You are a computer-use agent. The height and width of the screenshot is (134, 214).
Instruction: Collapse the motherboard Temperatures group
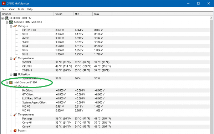(x=11, y=59)
